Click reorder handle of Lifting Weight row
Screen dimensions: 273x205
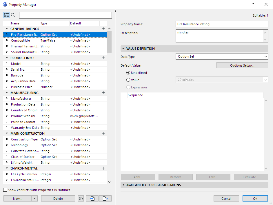pos(7,163)
